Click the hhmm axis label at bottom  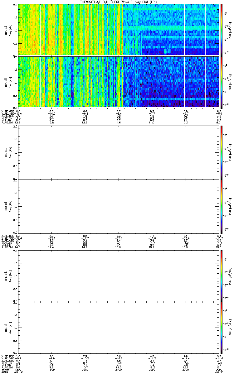(5, 370)
